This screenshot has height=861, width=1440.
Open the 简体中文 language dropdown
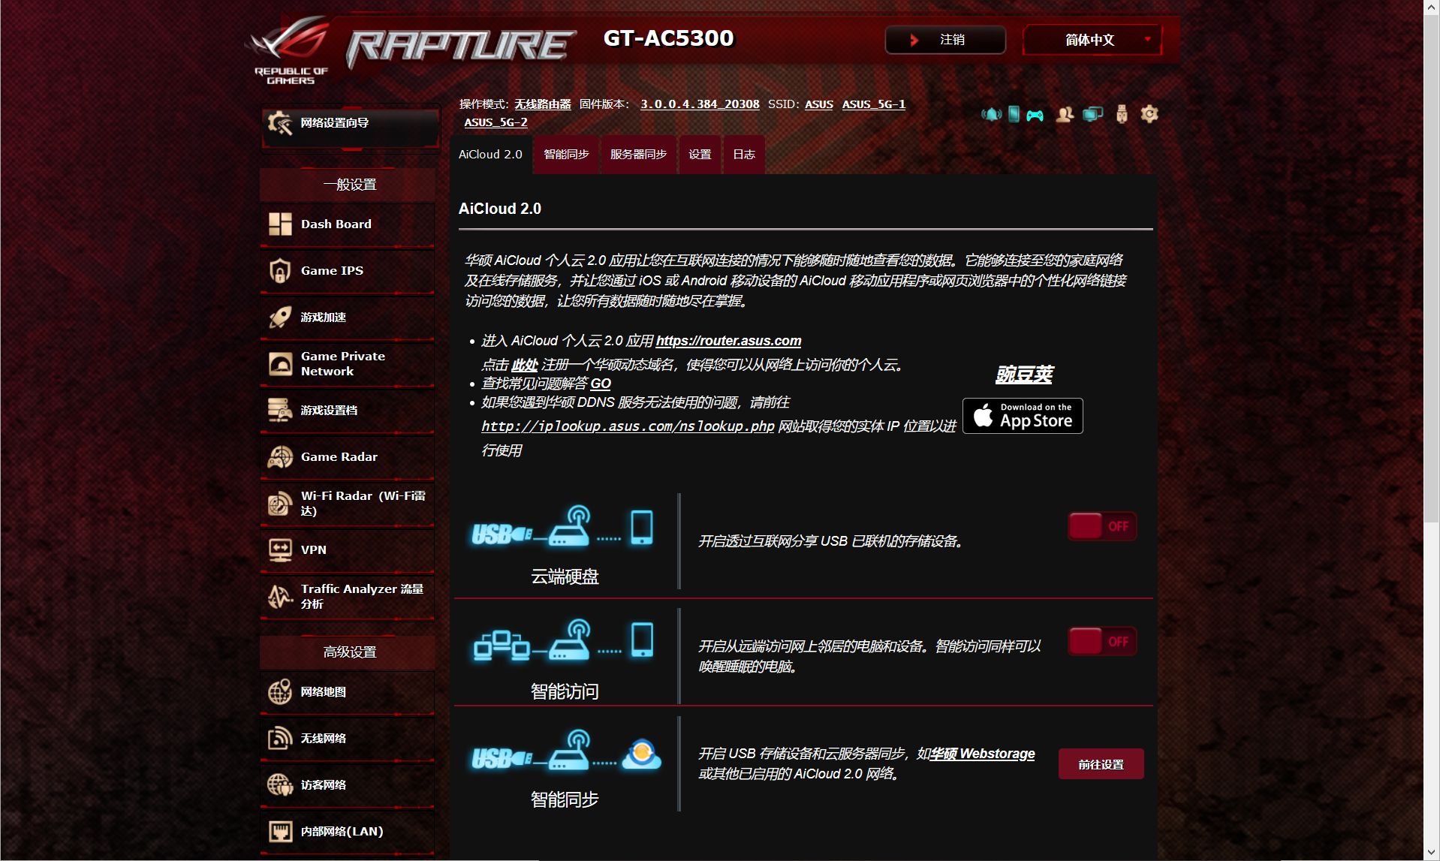[1092, 40]
